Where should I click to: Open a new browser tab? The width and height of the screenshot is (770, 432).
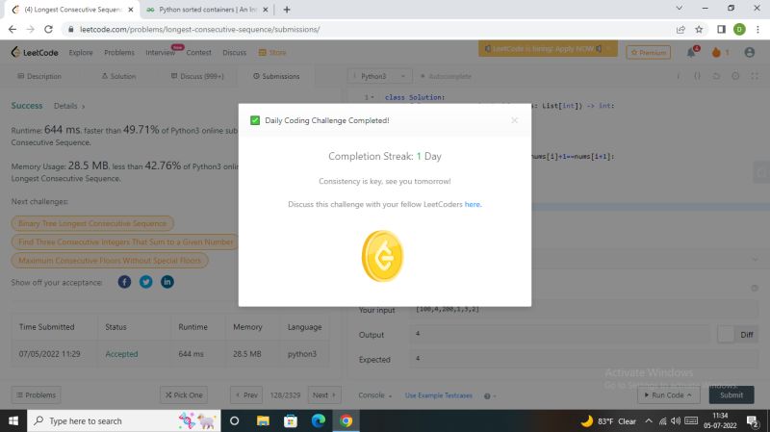point(287,10)
